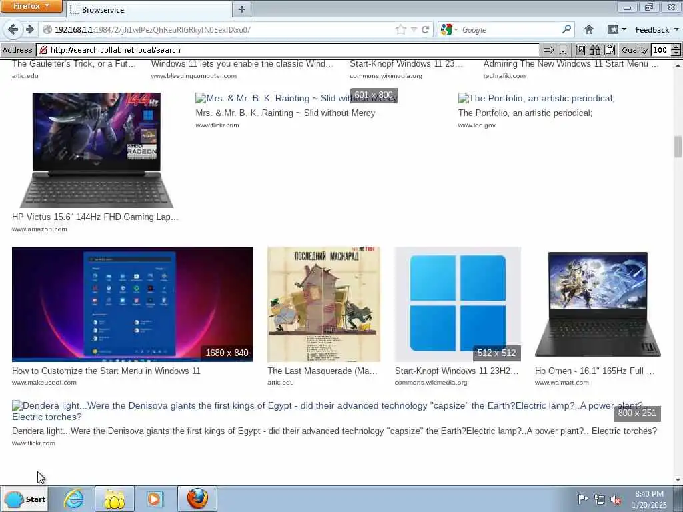This screenshot has width=683, height=512.
Task: Click the muted volume tray icon
Action: [616, 499]
